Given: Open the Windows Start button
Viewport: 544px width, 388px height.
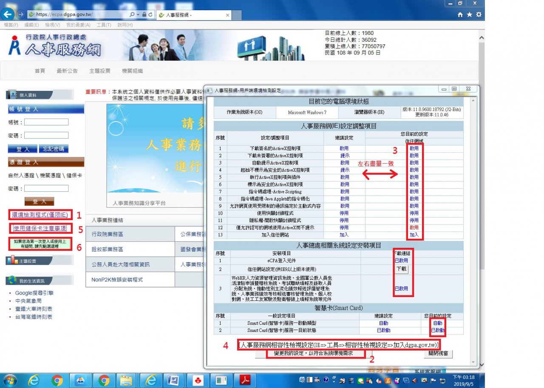Looking at the screenshot, I should pyautogui.click(x=9, y=380).
